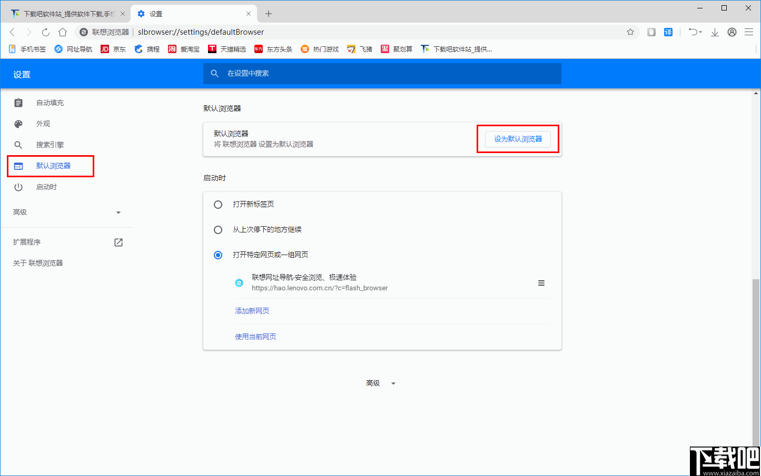Click the shield icon beside address bar
The width and height of the screenshot is (761, 476).
coord(651,32)
